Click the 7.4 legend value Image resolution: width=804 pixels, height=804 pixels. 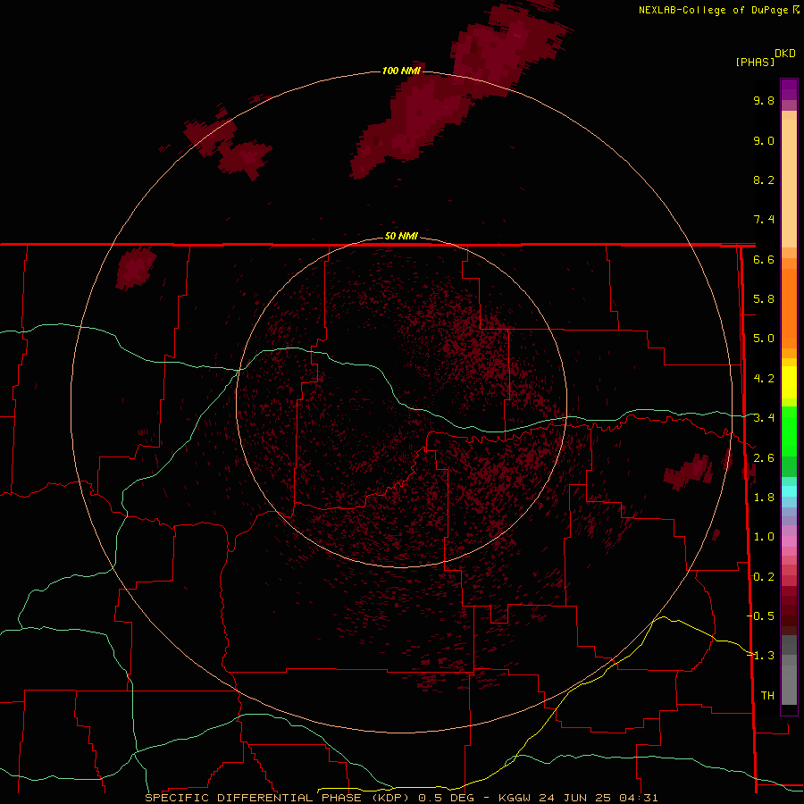click(x=764, y=220)
